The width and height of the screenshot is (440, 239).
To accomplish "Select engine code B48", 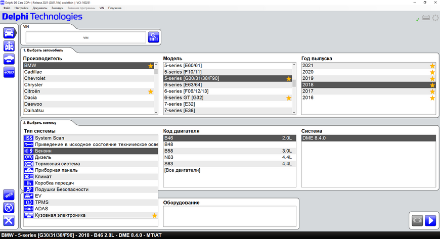I will tap(229, 145).
